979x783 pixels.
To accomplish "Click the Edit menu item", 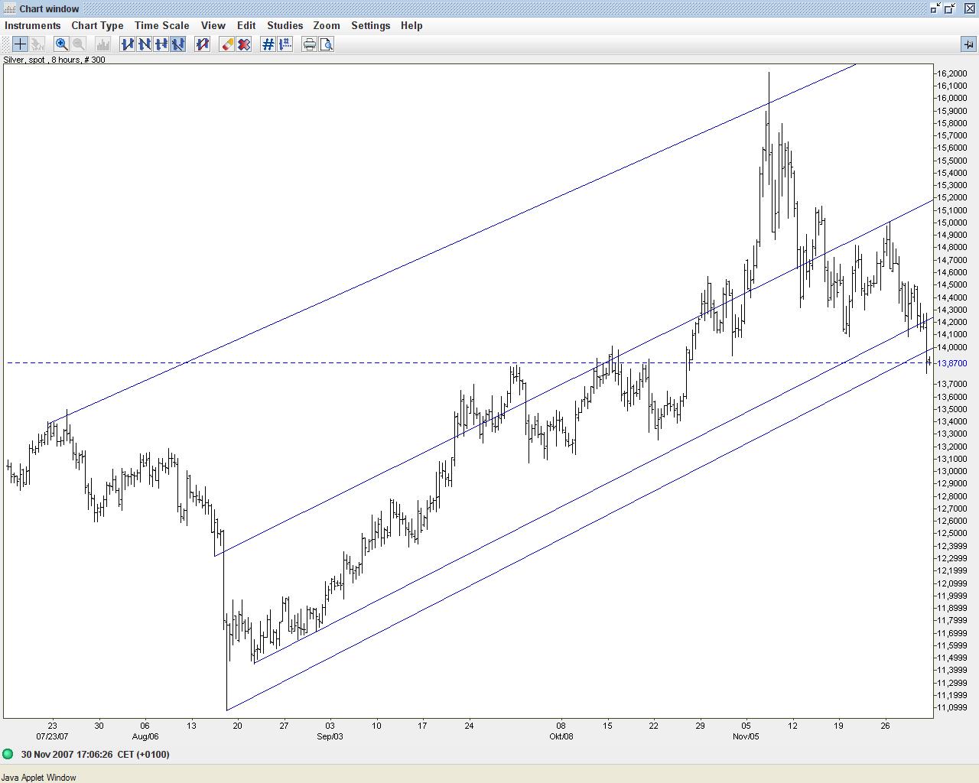I will (246, 25).
